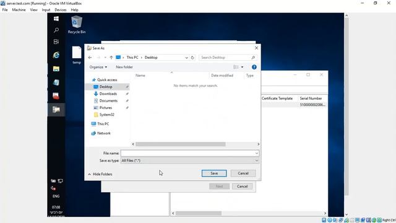Expand the view options dropdown arrow
This screenshot has width=396, height=223.
[x=242, y=67]
